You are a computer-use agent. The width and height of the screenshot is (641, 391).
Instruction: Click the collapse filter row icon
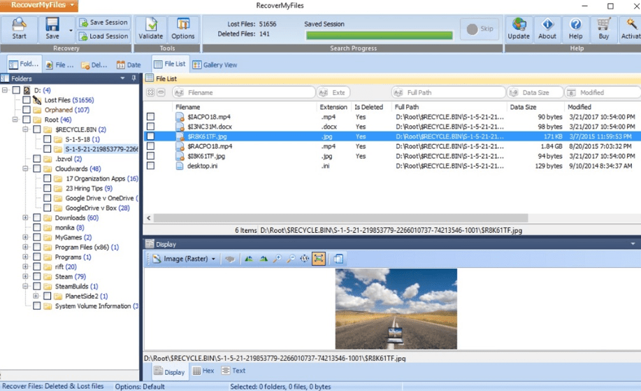coord(161,92)
